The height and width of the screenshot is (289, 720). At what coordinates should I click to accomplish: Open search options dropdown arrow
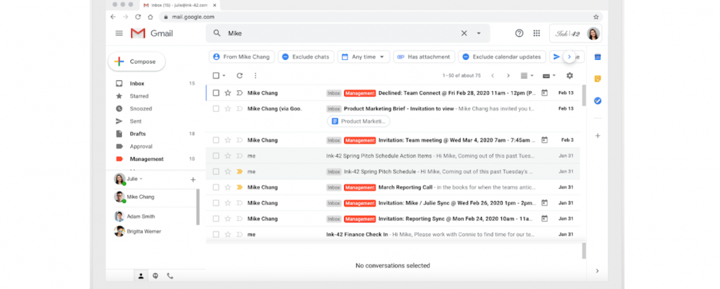coord(479,33)
